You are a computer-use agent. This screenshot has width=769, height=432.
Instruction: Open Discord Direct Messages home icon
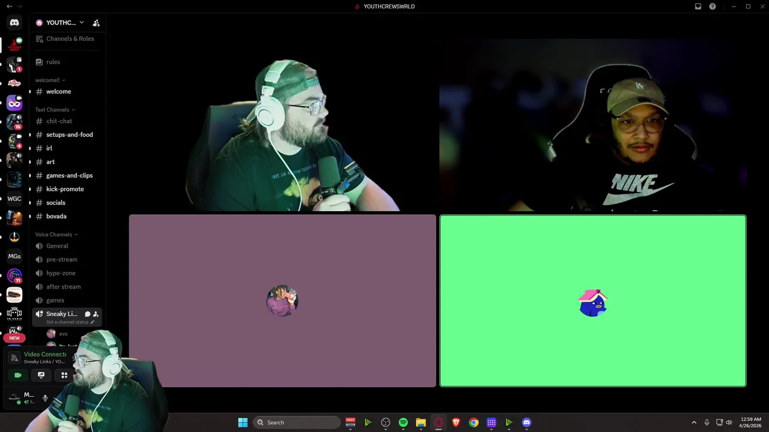click(14, 23)
